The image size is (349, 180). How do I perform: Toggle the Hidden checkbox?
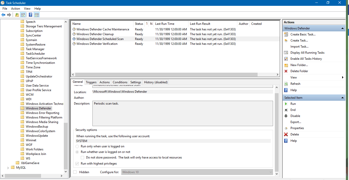75,172
